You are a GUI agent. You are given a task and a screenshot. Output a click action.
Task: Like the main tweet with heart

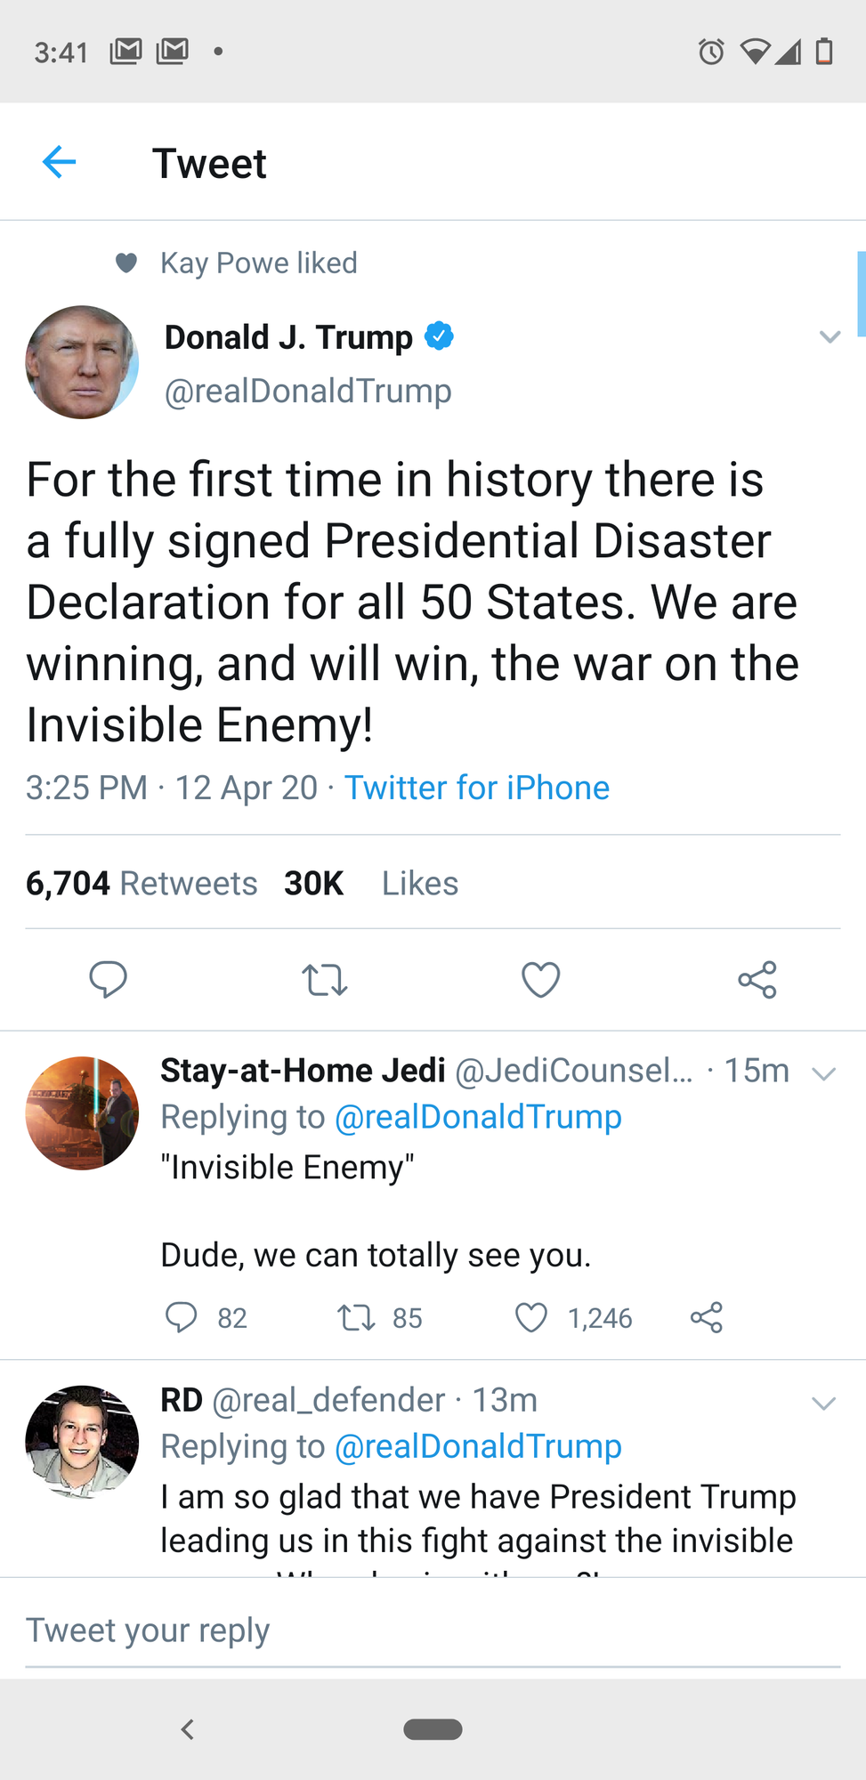pos(540,980)
